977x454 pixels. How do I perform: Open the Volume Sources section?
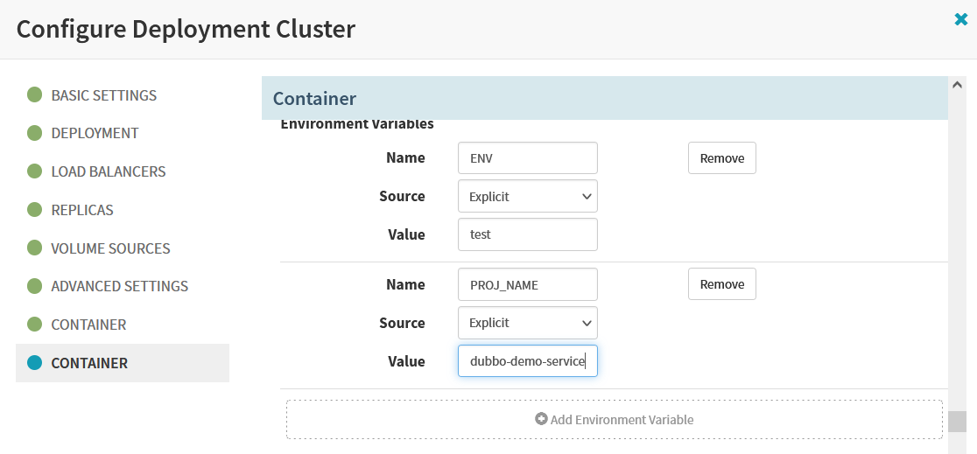pyautogui.click(x=110, y=248)
